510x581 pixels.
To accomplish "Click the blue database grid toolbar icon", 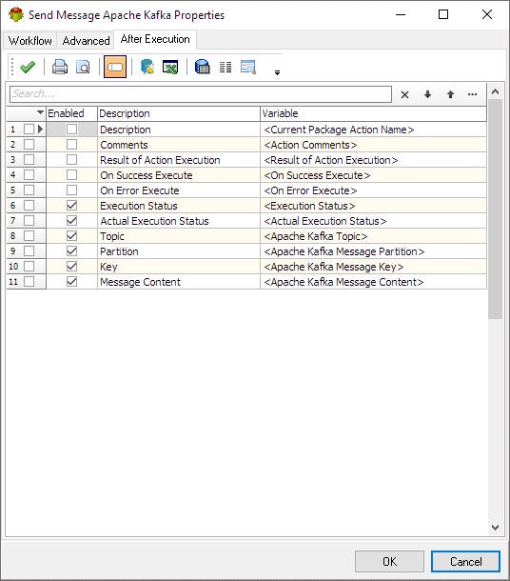I will tap(203, 67).
